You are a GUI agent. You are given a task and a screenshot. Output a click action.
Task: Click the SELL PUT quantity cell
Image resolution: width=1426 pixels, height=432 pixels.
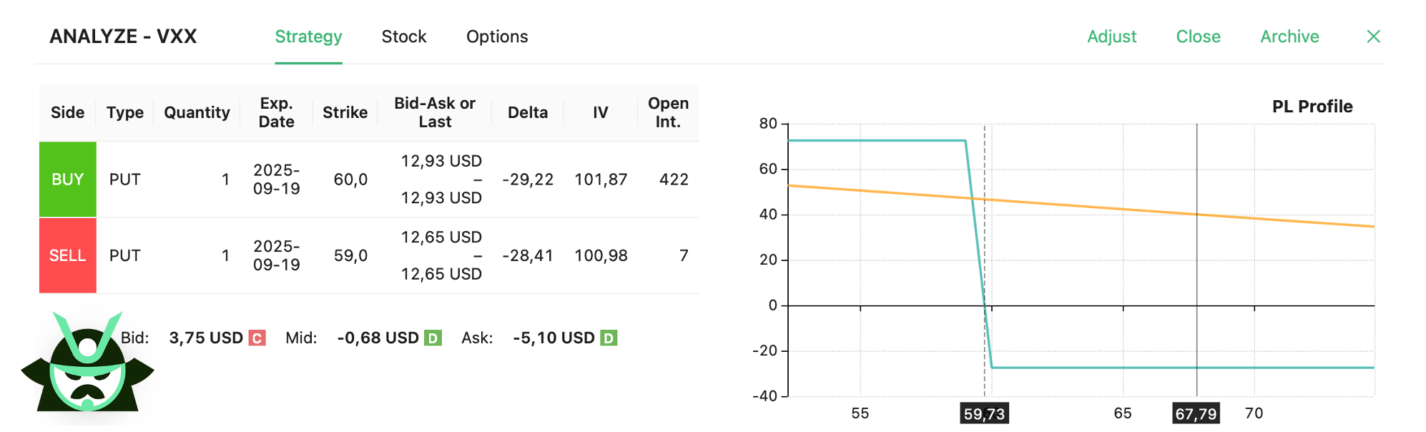[x=225, y=255]
